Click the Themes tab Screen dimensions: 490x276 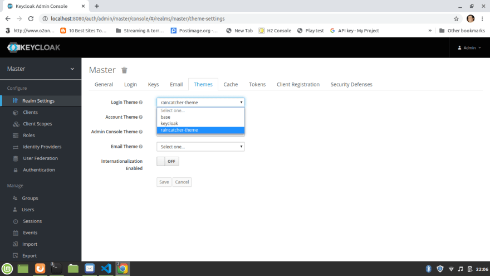203,85
